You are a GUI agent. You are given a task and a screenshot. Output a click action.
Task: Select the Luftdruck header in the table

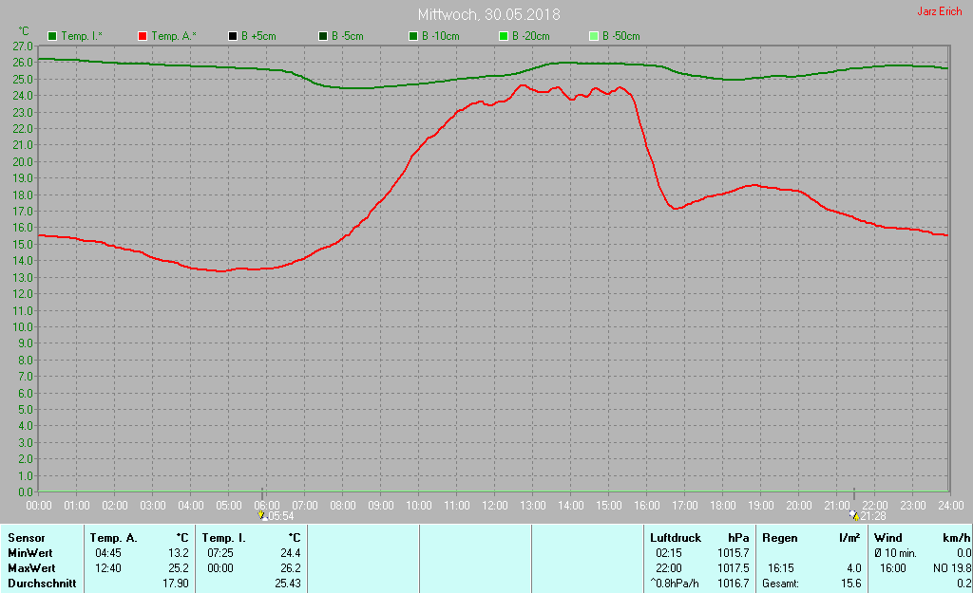point(675,538)
